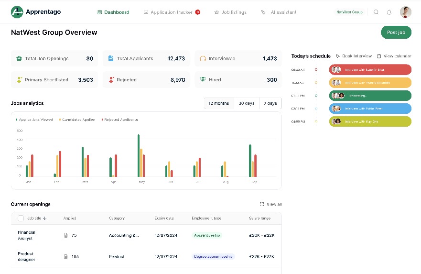The image size is (421, 274).
Task: Click the Apprentago logo icon
Action: tap(17, 12)
